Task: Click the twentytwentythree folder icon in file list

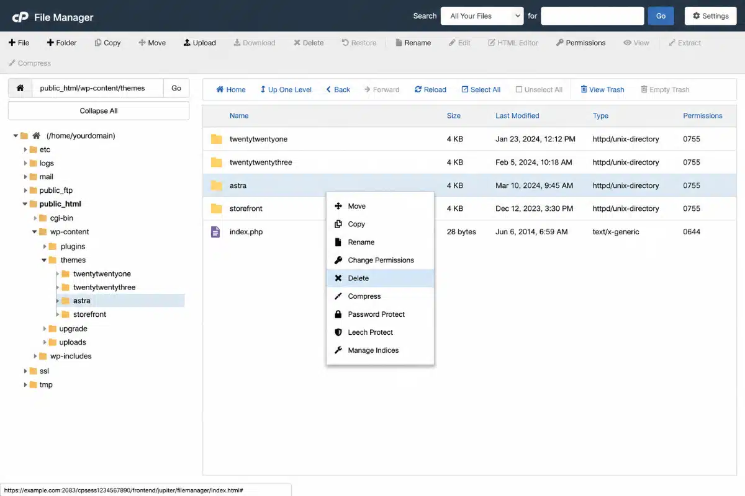Action: (216, 162)
